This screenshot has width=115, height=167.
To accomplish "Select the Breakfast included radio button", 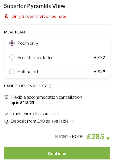I will click(12, 57).
